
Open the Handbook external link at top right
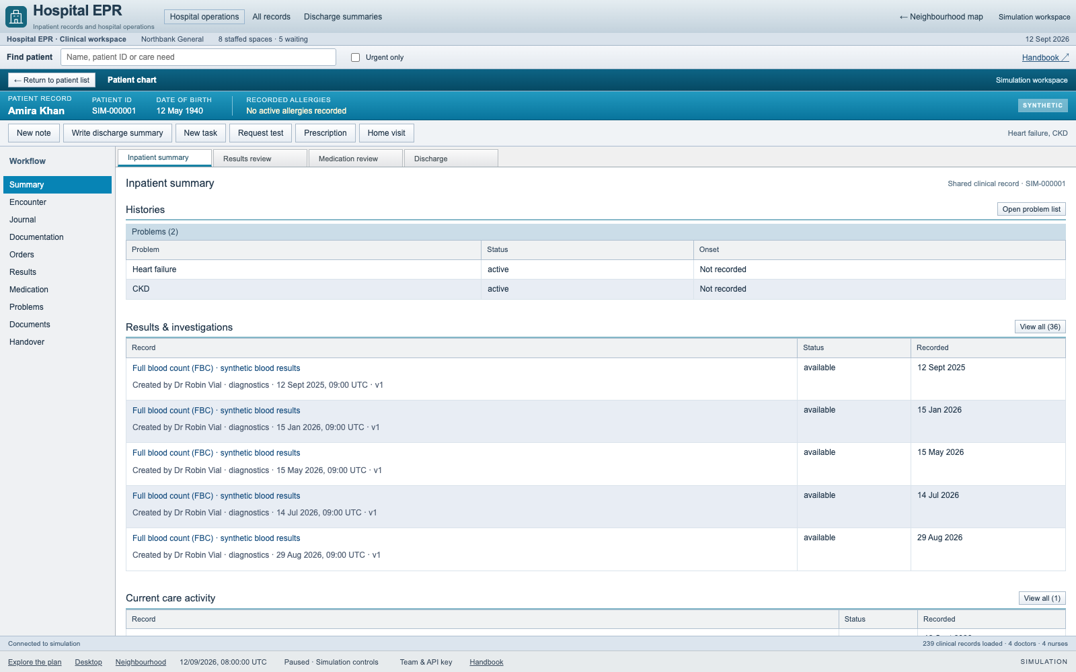pos(1045,58)
